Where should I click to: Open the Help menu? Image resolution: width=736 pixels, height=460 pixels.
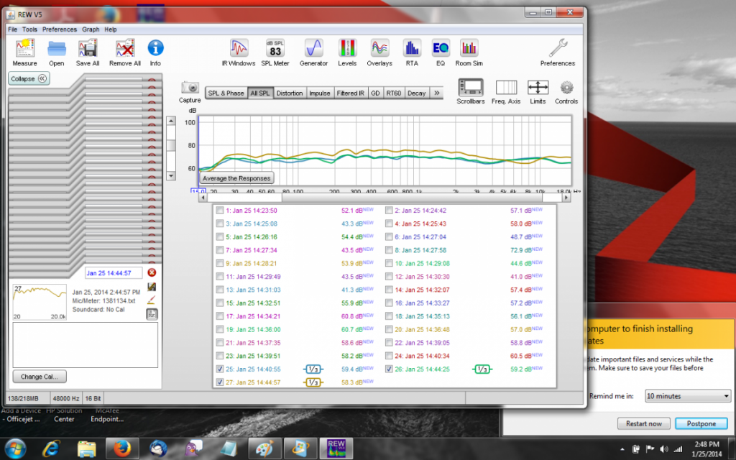[x=111, y=29]
